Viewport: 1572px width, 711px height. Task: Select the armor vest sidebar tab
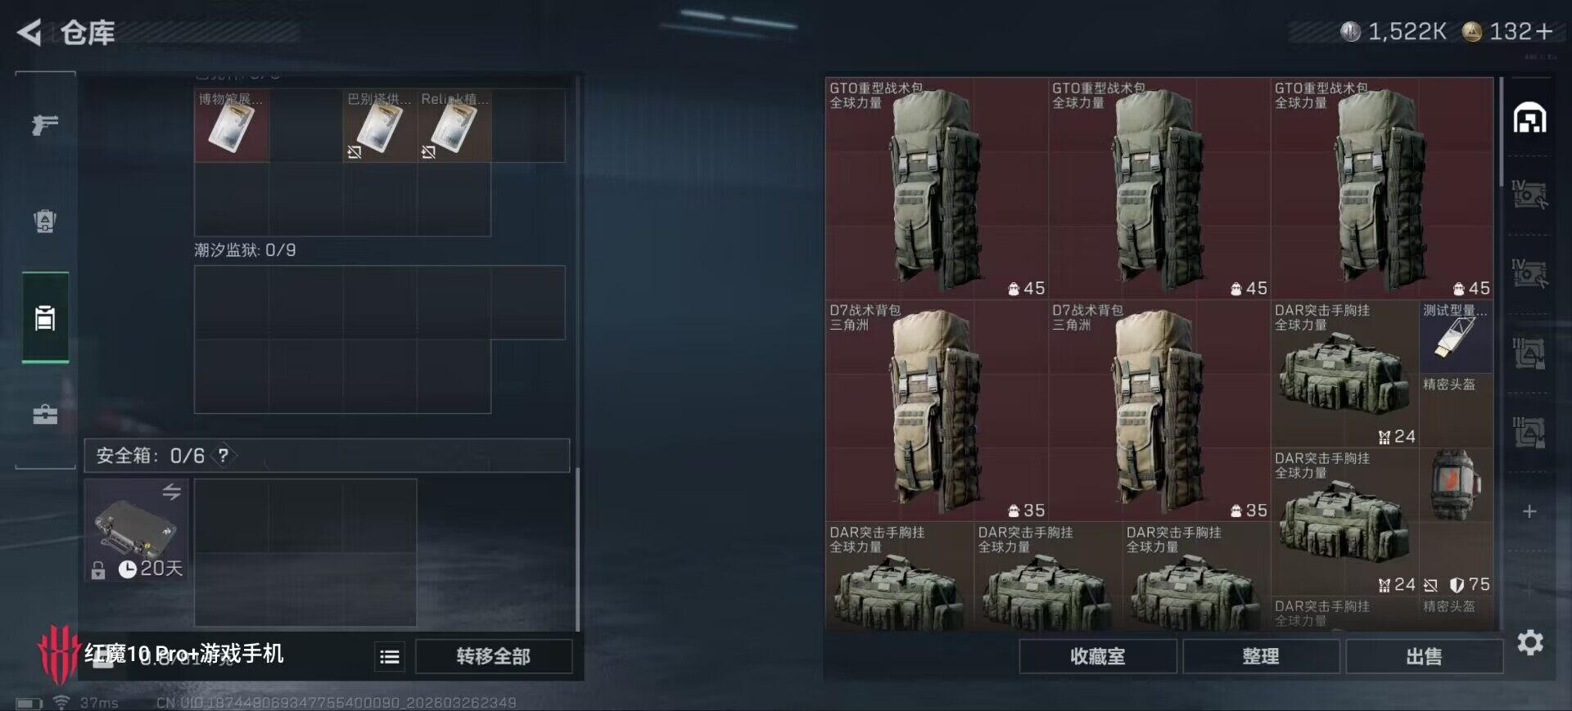[x=45, y=221]
